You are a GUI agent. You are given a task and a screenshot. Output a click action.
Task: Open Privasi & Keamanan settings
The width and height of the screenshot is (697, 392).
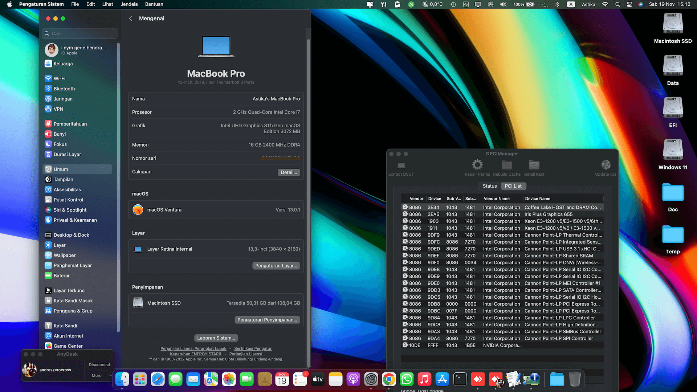coord(77,220)
